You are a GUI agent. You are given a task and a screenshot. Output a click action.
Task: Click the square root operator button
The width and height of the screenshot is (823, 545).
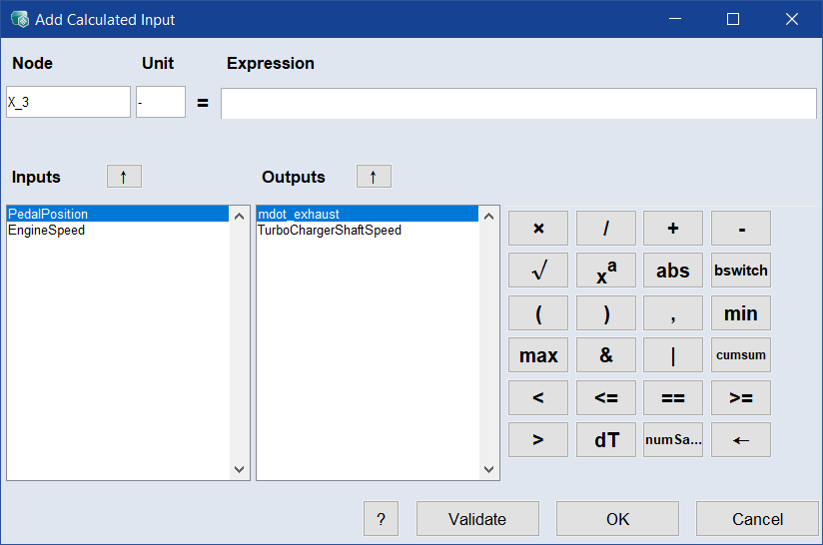538,271
